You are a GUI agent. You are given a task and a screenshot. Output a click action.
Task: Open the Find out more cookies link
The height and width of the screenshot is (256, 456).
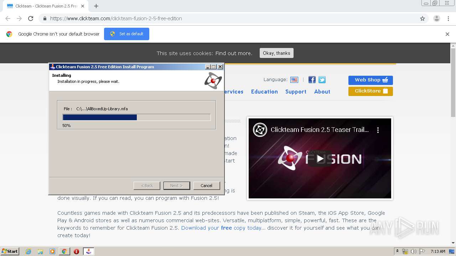[234, 53]
